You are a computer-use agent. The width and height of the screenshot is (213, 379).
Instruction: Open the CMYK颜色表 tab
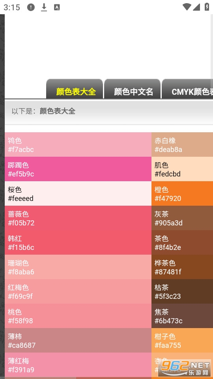187,89
